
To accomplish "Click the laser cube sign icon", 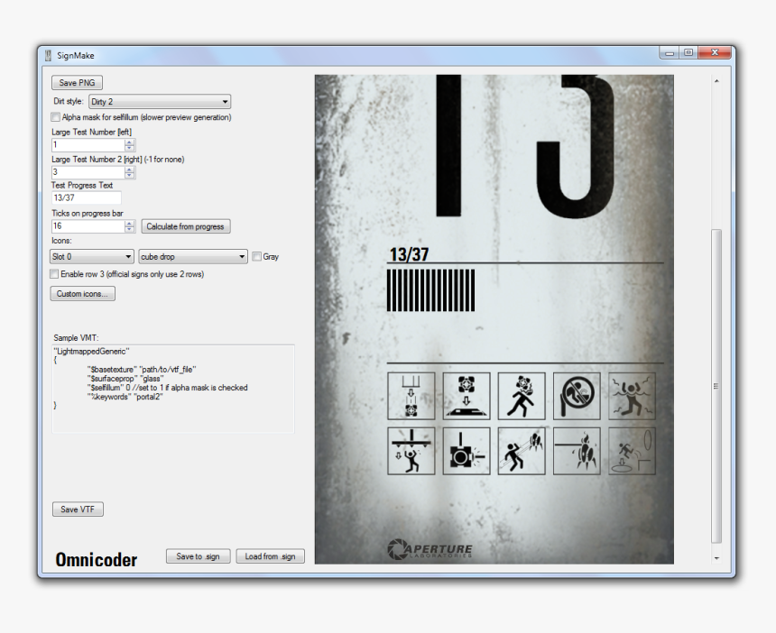I will click(x=467, y=451).
